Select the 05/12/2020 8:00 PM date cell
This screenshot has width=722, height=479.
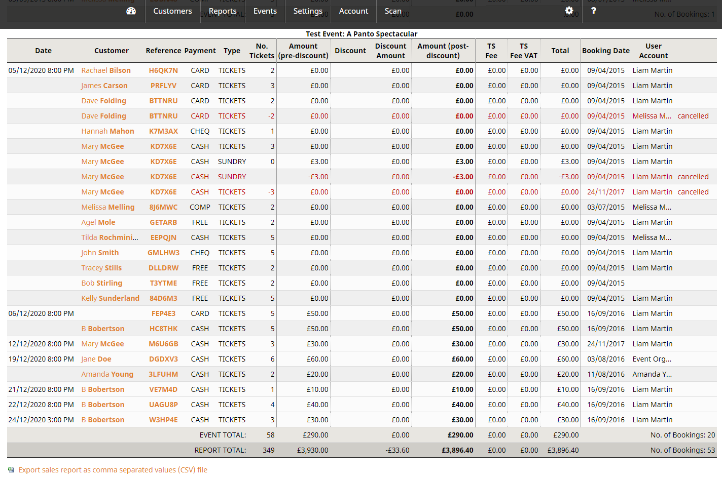(x=41, y=70)
